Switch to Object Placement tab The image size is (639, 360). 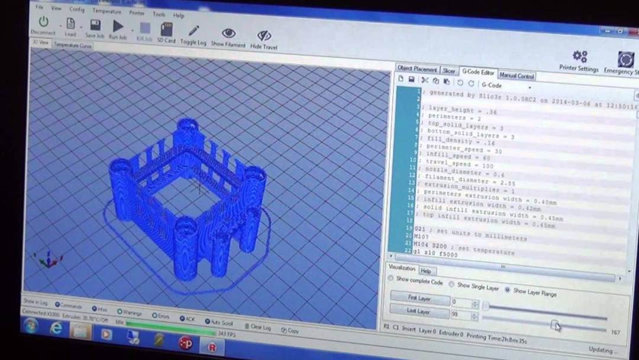pos(417,69)
